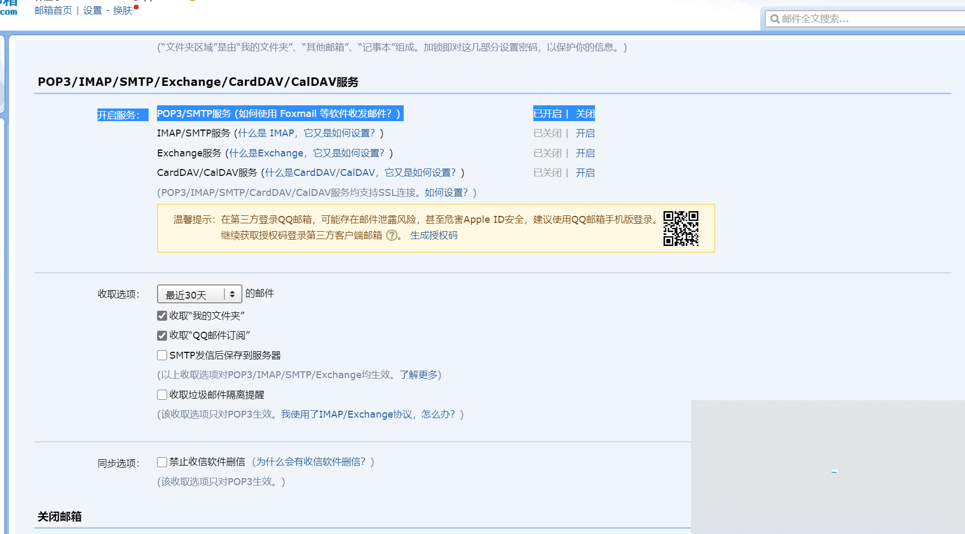Uncheck 收取"QQ邮件订阅" checkbox
This screenshot has width=965, height=534.
[x=162, y=335]
